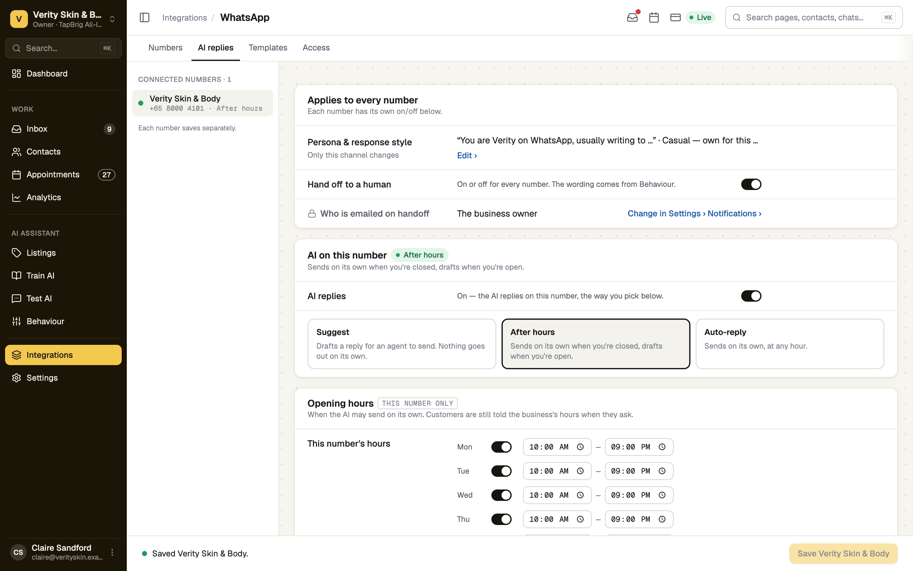This screenshot has width=913, height=571.
Task: Go to Inbox in sidebar
Action: point(63,129)
